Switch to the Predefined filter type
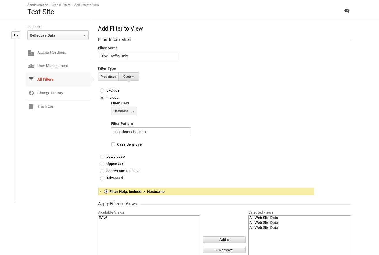 (108, 77)
